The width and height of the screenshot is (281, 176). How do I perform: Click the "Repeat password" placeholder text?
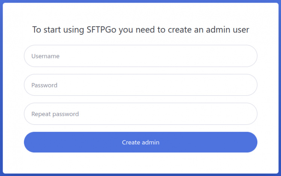click(55, 114)
